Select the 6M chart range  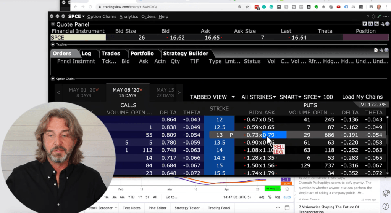(122, 197)
